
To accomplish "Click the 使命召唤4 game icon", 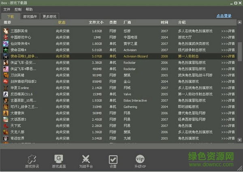I will [6, 50].
